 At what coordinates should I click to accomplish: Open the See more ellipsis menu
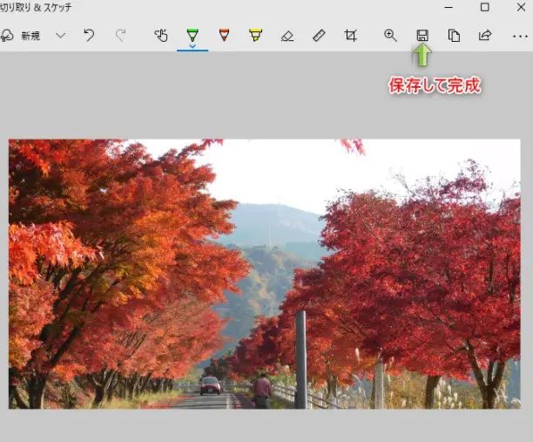pos(520,36)
